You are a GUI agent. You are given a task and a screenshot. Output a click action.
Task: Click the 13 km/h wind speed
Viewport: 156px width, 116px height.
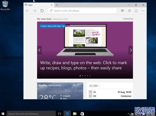66,96
